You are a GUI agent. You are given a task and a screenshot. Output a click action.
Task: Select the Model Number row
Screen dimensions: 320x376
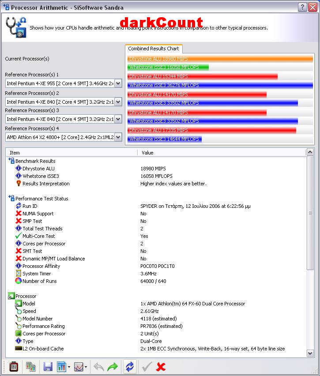[x=156, y=319]
